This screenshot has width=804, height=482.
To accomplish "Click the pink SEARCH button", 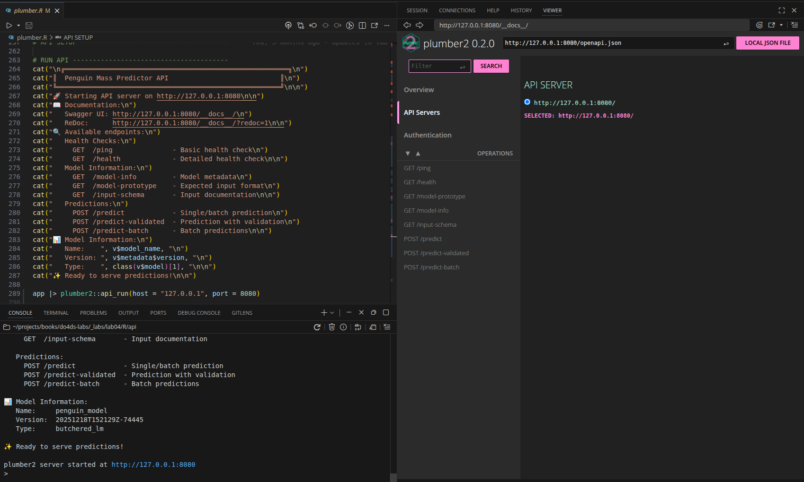I will pos(491,66).
